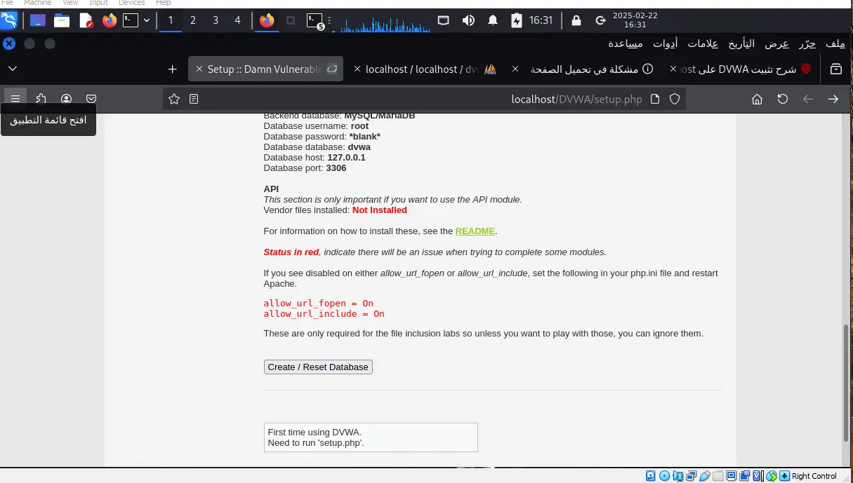The height and width of the screenshot is (483, 853).
Task: Open the علامات bookmarks menu
Action: point(703,43)
